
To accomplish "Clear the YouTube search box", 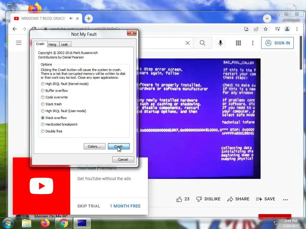I will coord(188,43).
